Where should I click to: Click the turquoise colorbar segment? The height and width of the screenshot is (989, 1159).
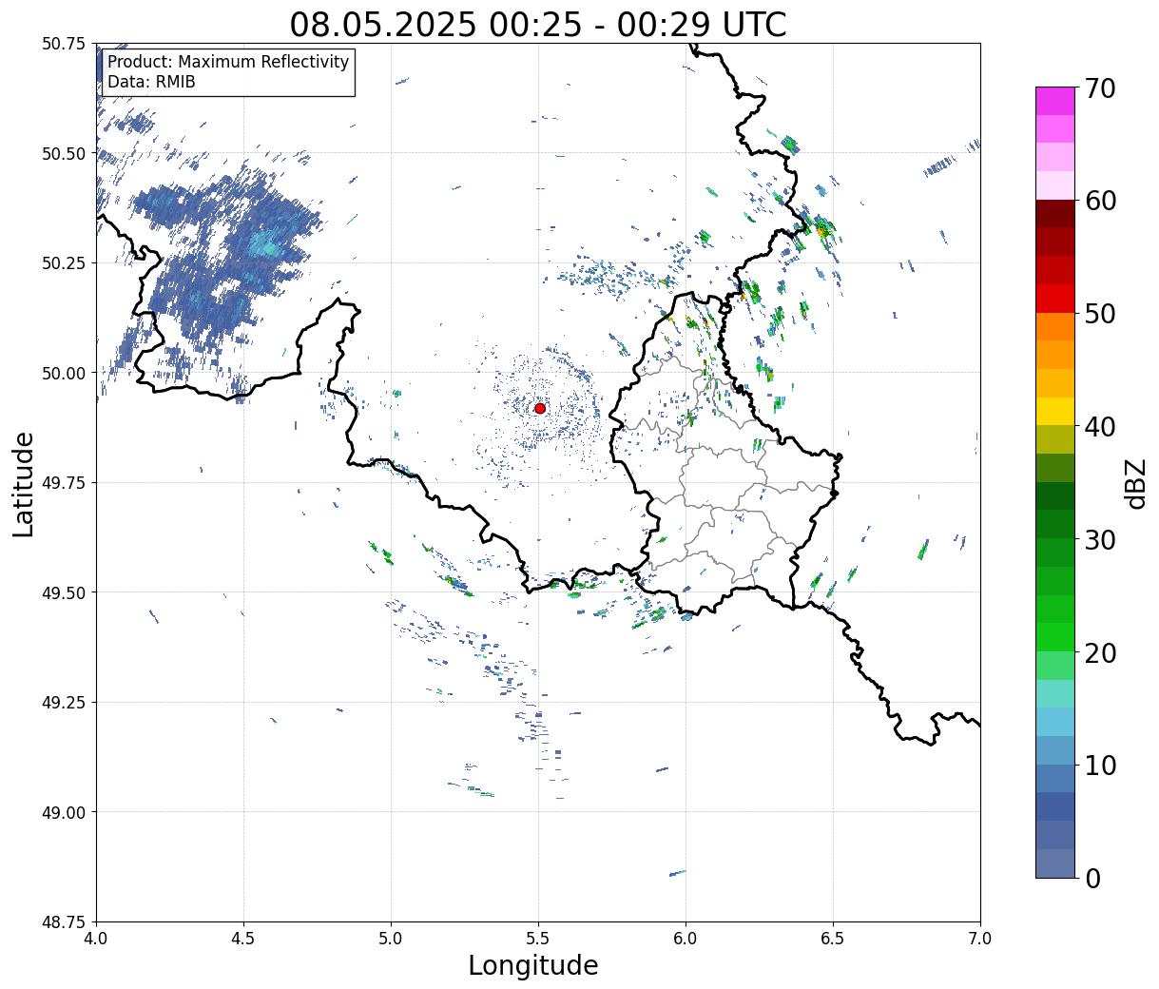coord(1055,693)
